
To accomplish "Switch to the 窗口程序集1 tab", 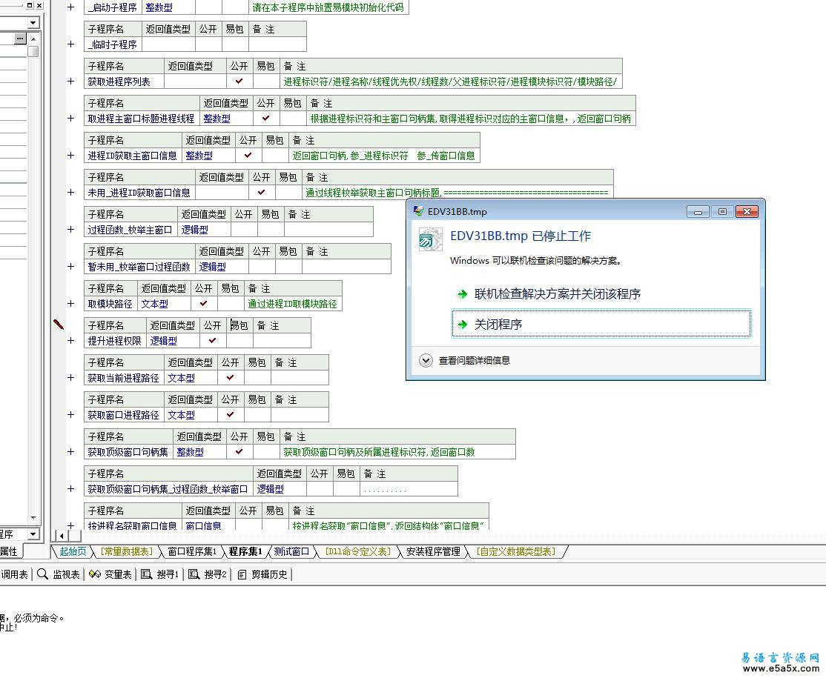I will pos(191,551).
